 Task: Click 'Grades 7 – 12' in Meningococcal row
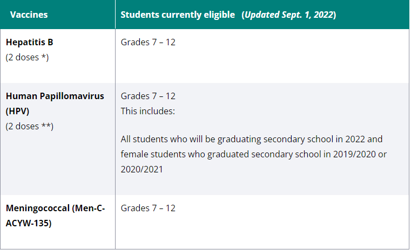[148, 208]
